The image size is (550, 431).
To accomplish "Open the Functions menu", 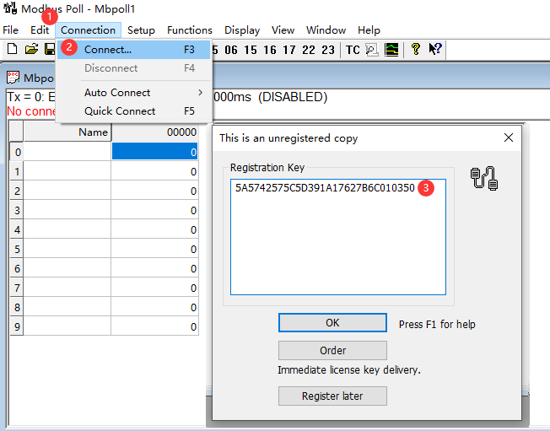I will [190, 30].
